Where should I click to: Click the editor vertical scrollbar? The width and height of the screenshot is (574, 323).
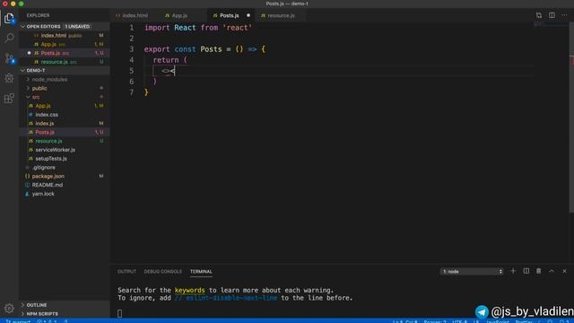coord(571,118)
